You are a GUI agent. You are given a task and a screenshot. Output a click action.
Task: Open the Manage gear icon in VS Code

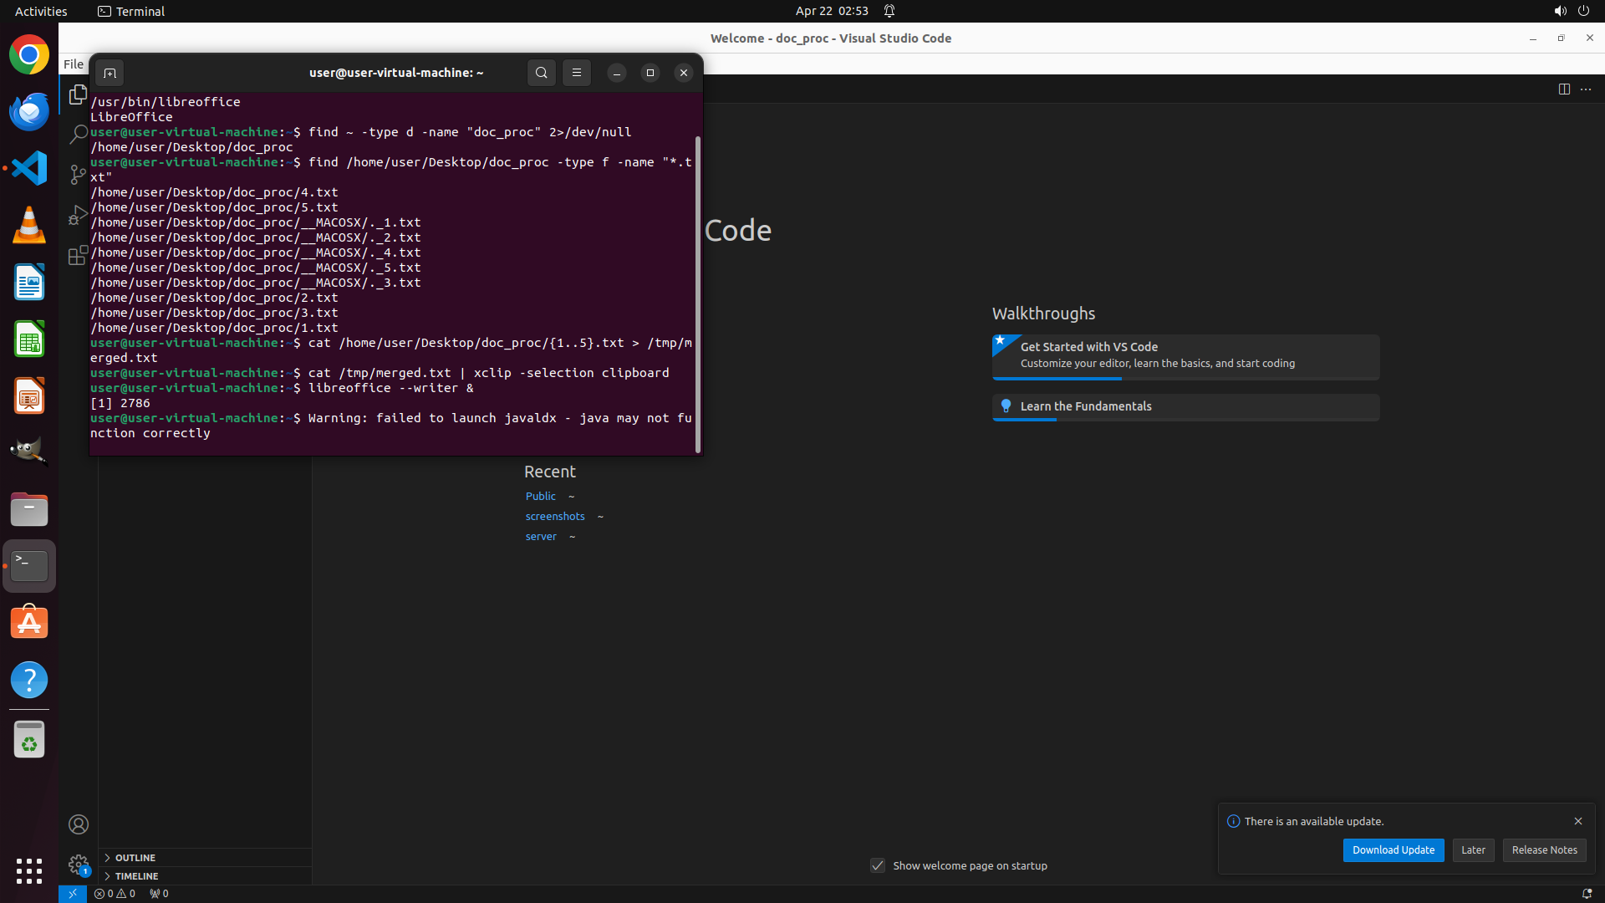coord(79,864)
